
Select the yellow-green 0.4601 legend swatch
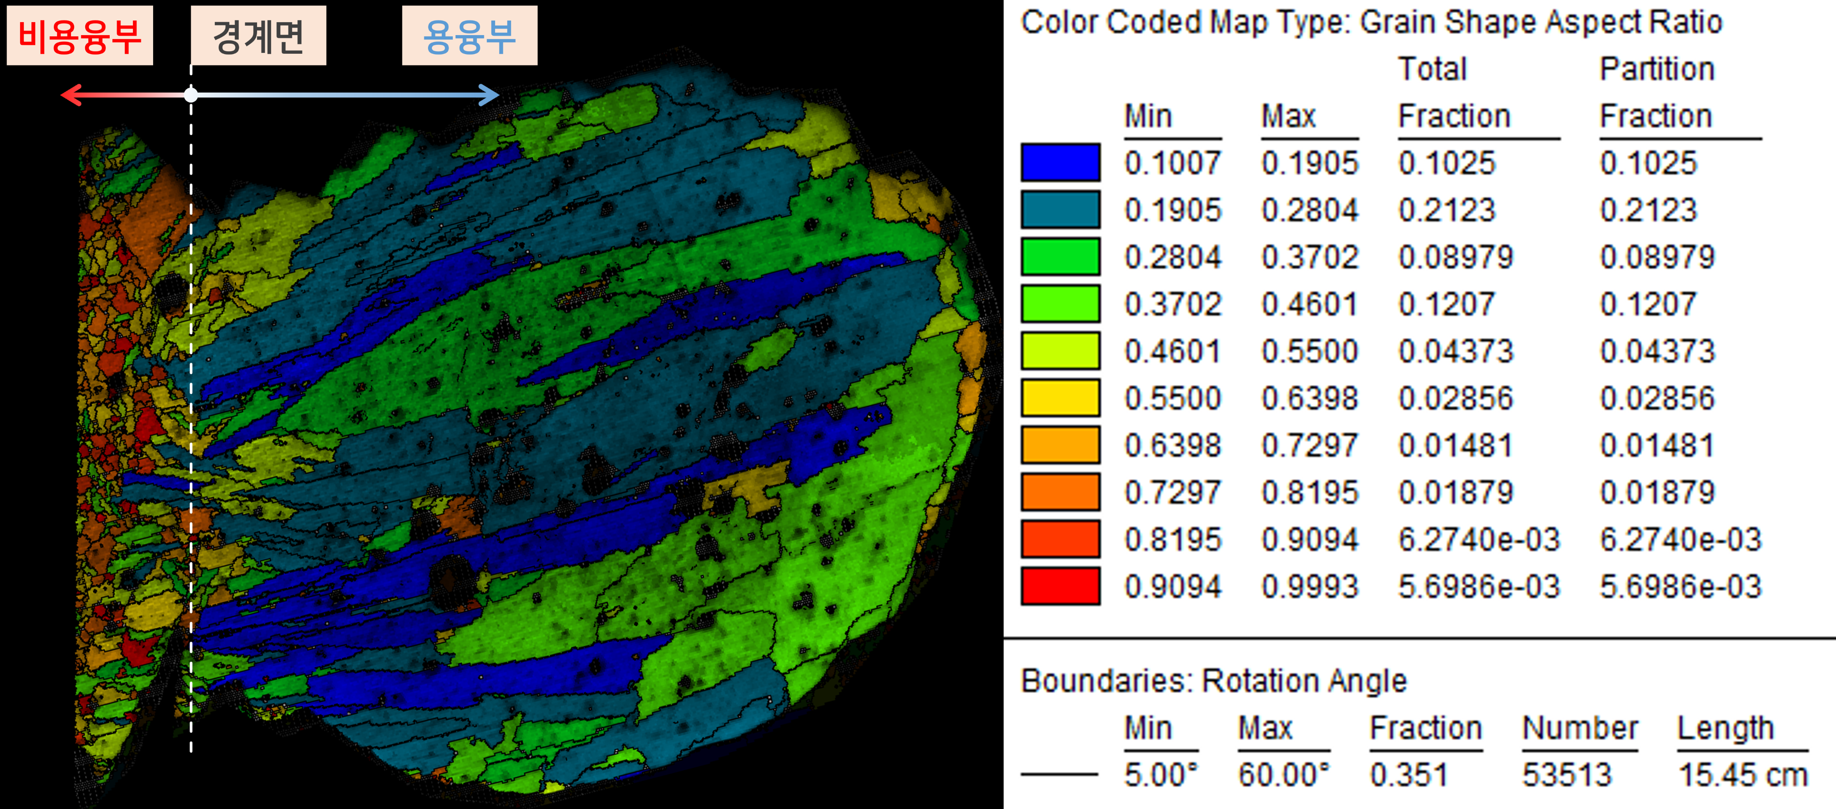coord(1060,350)
